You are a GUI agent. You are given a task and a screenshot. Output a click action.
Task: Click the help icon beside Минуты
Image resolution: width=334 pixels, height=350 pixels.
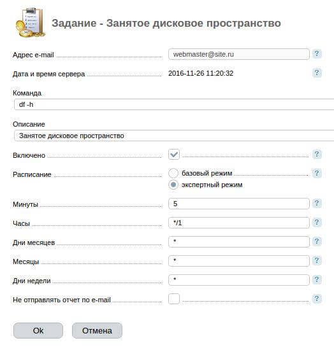(317, 204)
